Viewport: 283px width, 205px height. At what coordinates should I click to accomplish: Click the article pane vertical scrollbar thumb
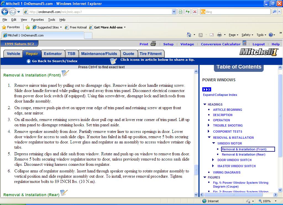196,170
